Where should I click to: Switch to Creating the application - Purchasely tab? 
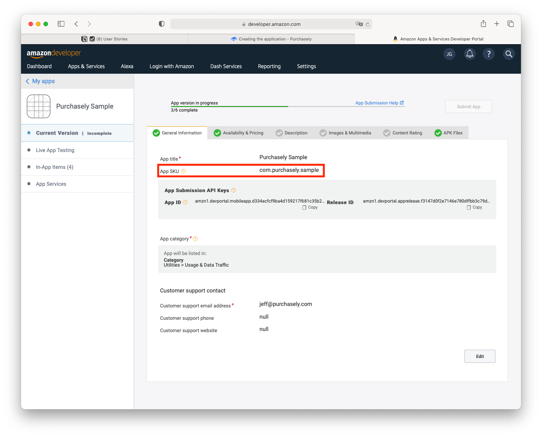coord(271,39)
